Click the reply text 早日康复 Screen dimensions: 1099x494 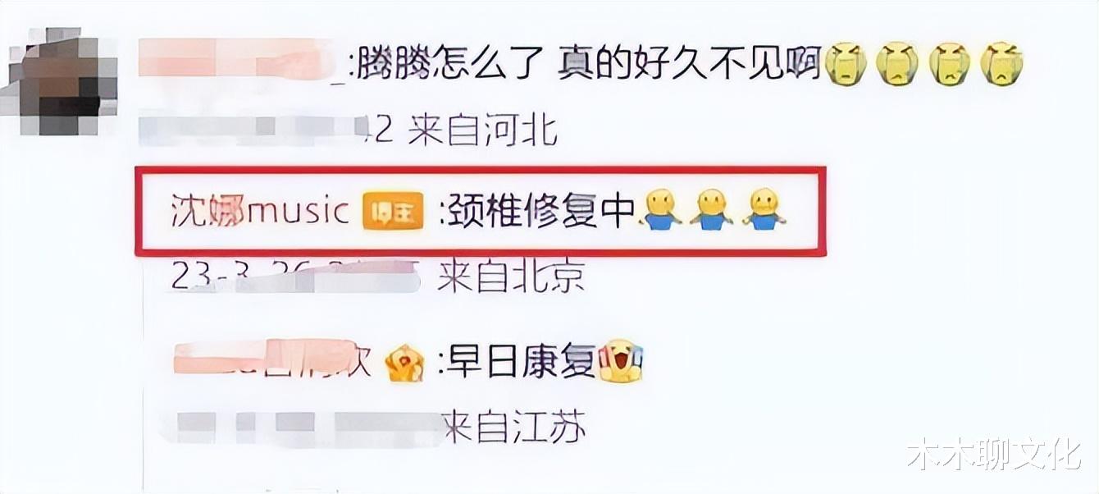click(x=518, y=361)
